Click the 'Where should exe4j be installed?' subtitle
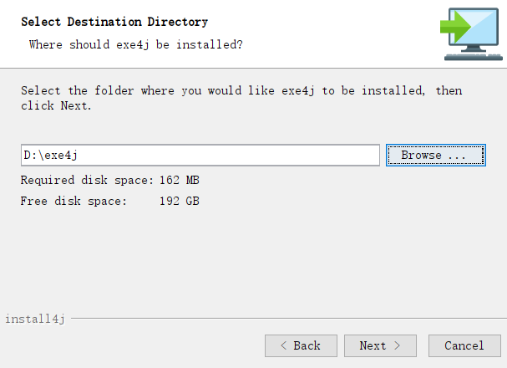507x368 pixels. (136, 43)
